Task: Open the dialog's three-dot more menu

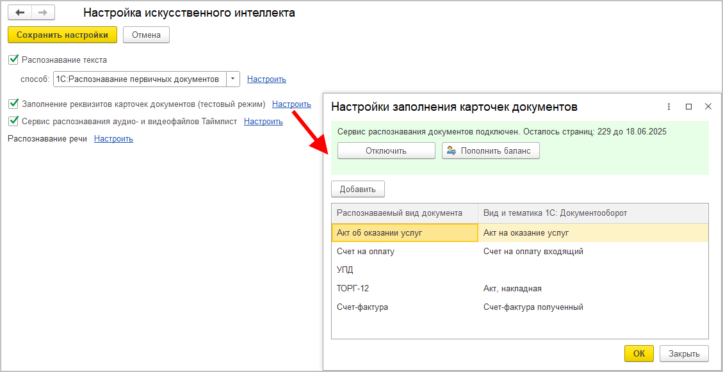Action: [669, 107]
